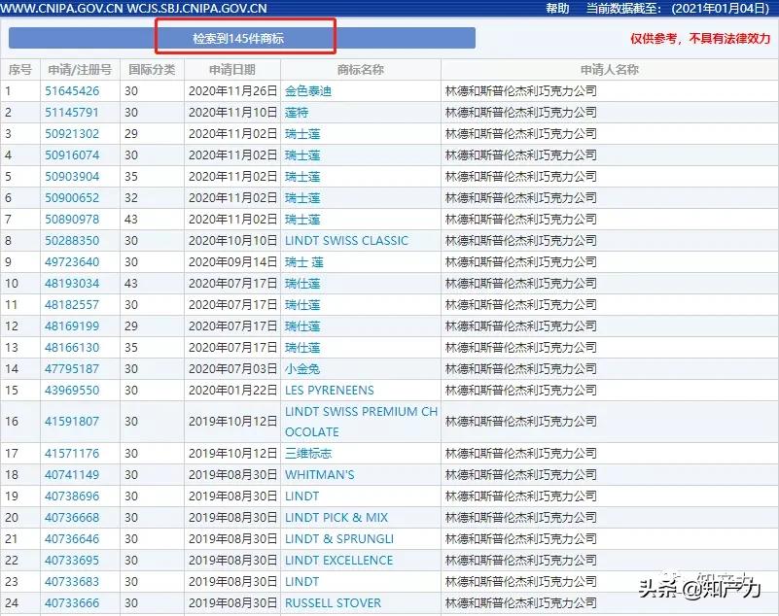Open 瑞仕莲 trademark in row 12
Viewport: 779px width, 616px height.
[302, 325]
